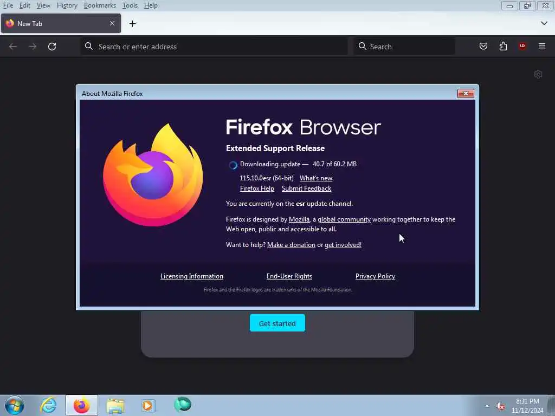Focus the Search box in toolbar
Viewport: 555px width, 416px height.
click(404, 47)
